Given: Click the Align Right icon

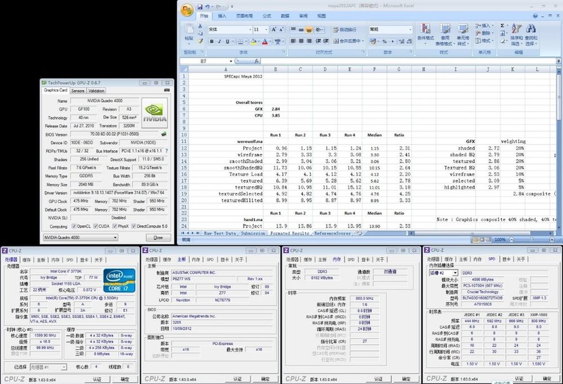Looking at the screenshot, I should pyautogui.click(x=309, y=41).
